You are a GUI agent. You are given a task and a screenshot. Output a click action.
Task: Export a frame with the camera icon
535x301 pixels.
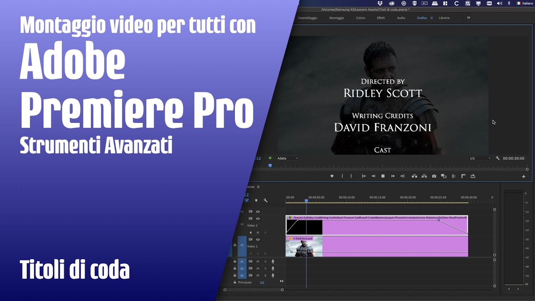[434, 176]
